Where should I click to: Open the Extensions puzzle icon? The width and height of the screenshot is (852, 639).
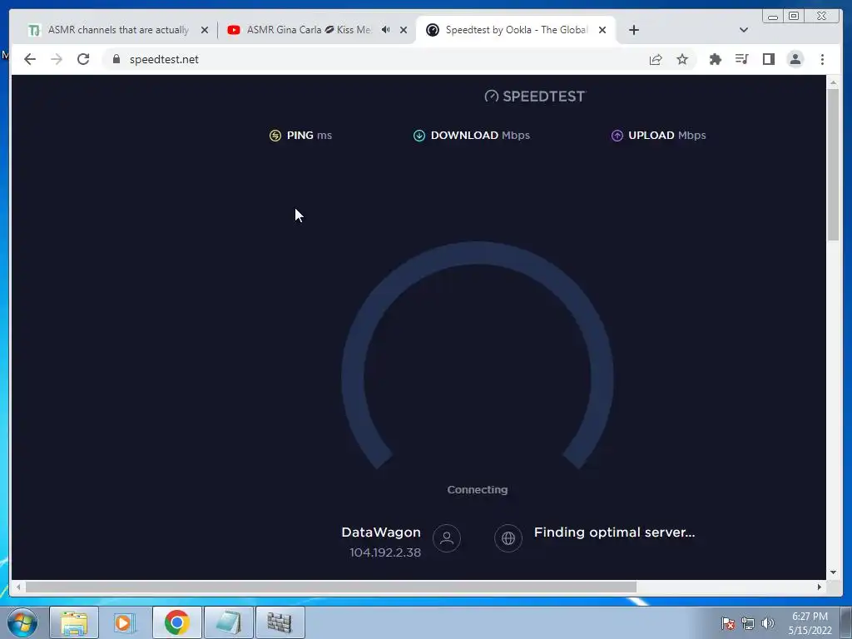(716, 59)
